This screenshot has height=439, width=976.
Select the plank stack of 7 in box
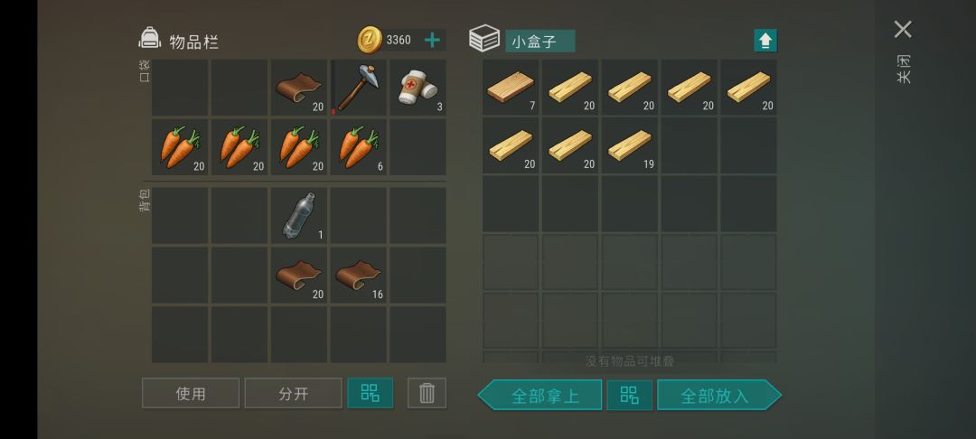(511, 87)
